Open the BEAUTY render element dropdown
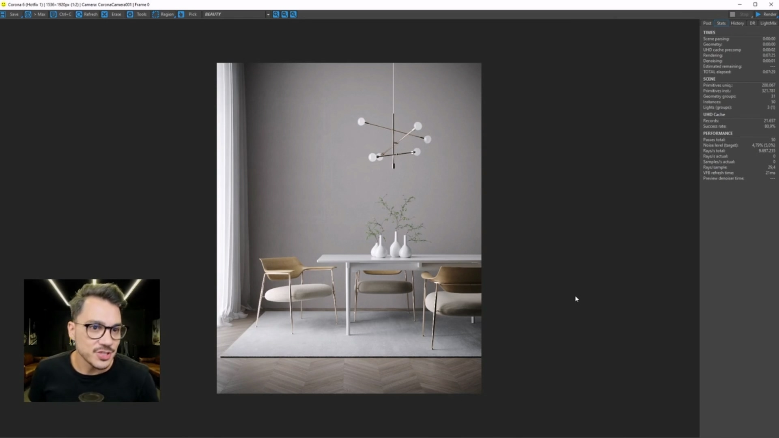 click(268, 14)
